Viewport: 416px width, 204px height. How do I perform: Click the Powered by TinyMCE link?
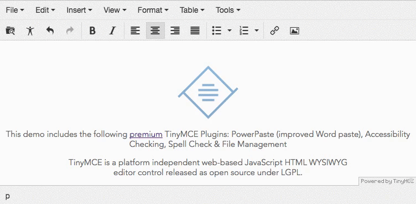coord(387,181)
